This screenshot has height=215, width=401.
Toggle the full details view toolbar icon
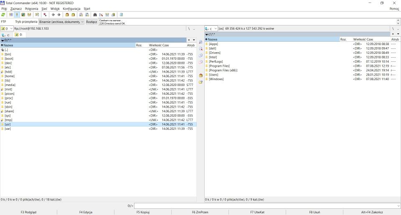coord(17,15)
